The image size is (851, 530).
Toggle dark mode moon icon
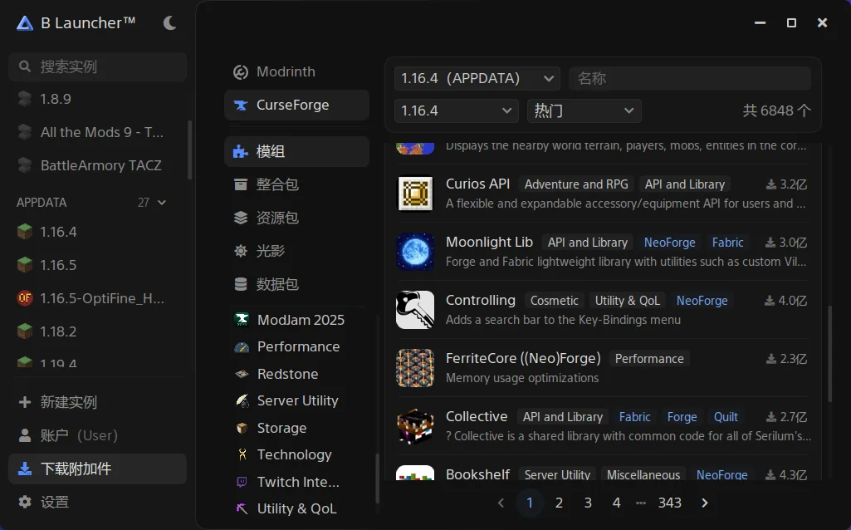point(169,22)
